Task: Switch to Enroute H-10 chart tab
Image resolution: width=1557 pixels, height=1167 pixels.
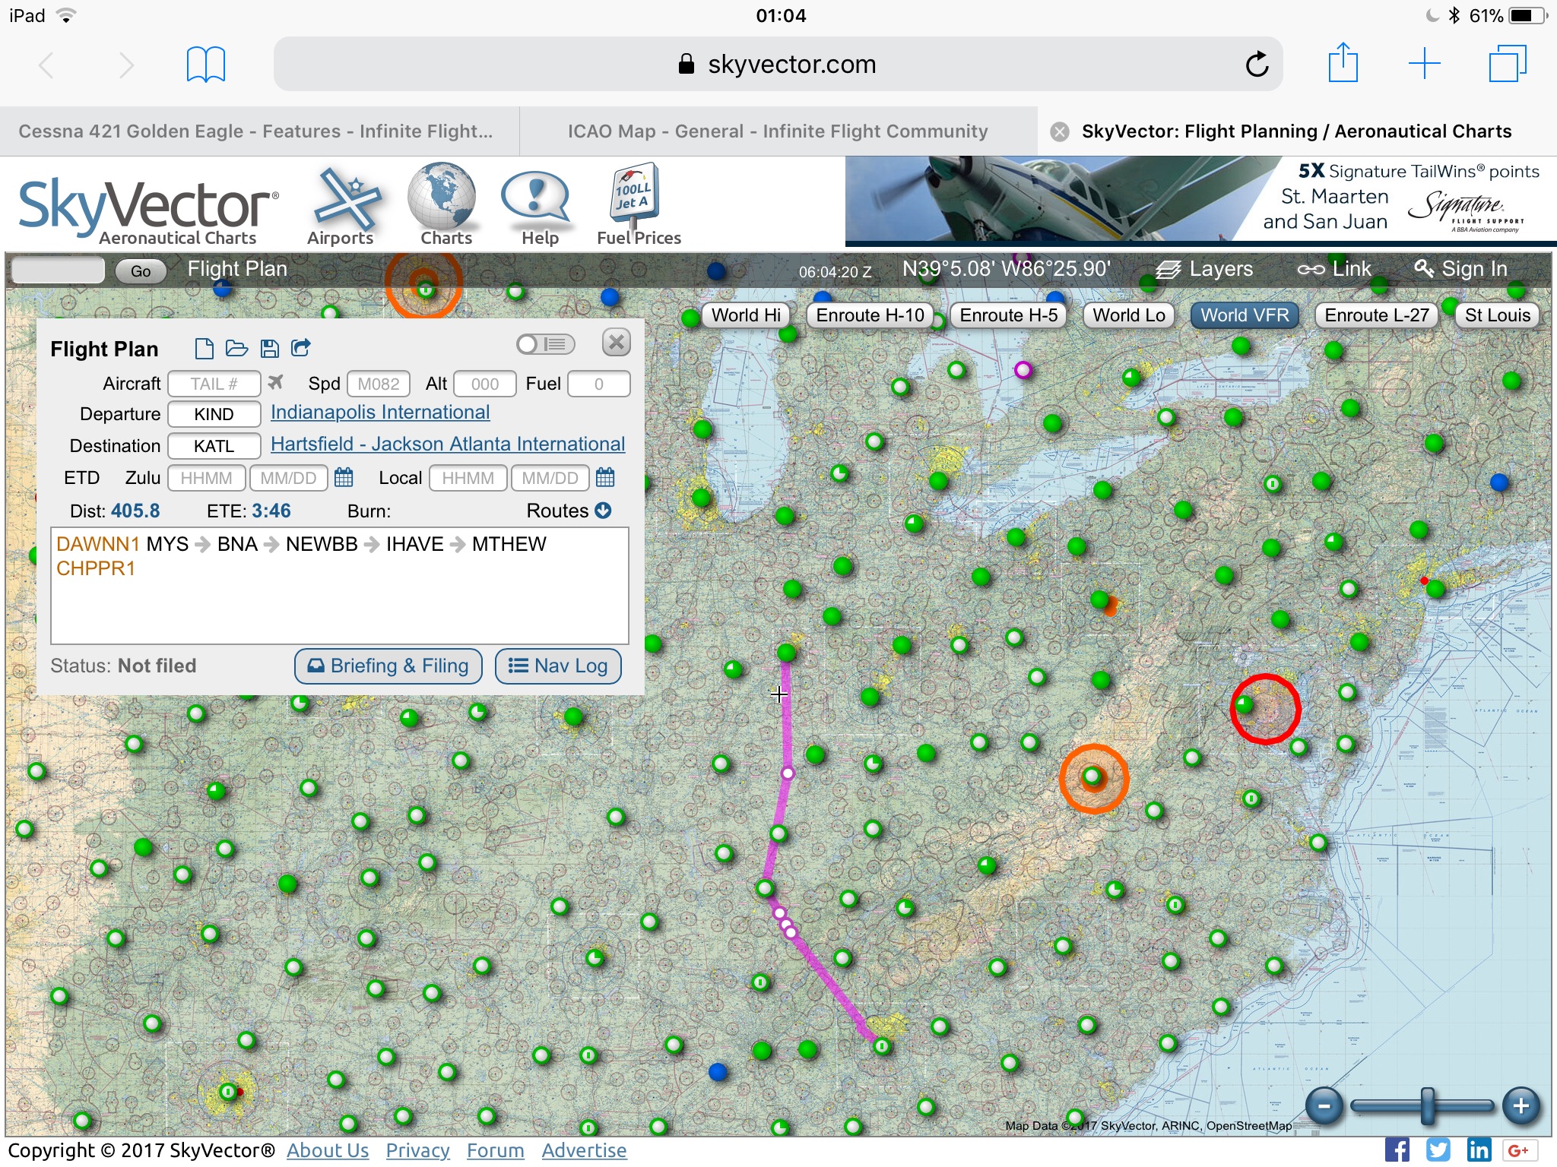Action: pyautogui.click(x=870, y=315)
